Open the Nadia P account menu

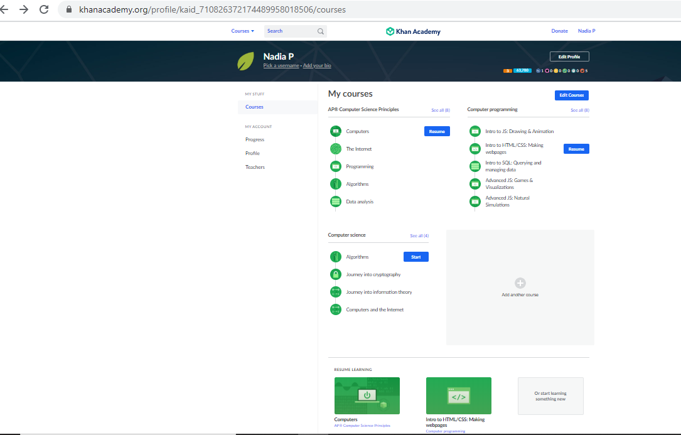click(x=586, y=31)
